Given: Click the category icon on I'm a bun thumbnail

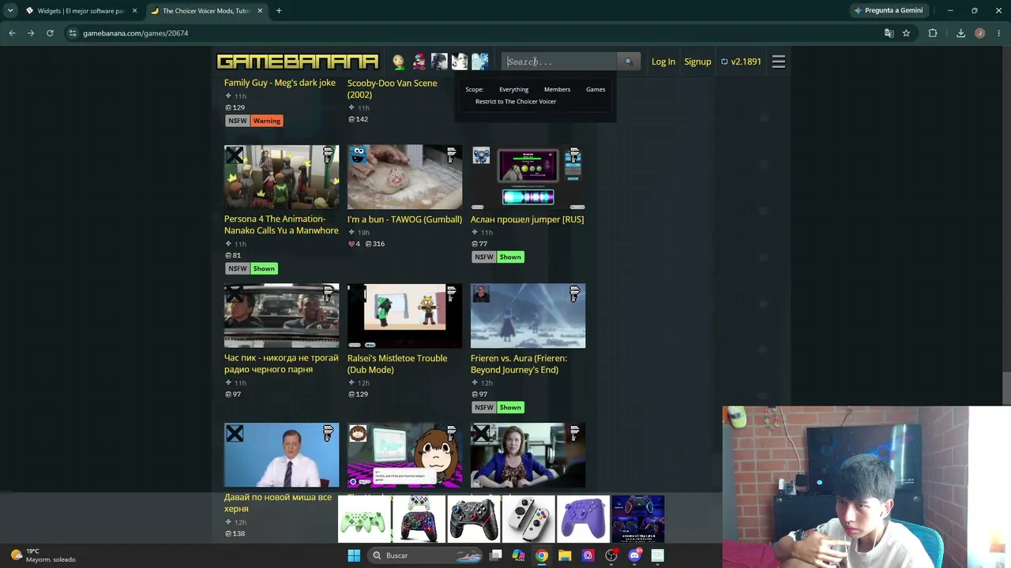Looking at the screenshot, I should [452, 155].
